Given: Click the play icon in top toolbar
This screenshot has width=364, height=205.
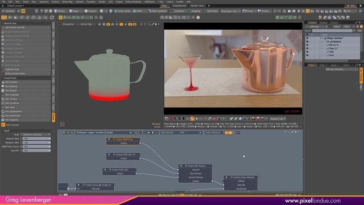Looking at the screenshot, I should point(299,11).
